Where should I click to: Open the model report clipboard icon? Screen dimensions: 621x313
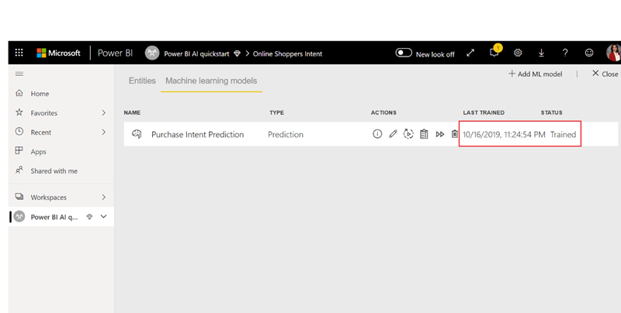click(424, 134)
